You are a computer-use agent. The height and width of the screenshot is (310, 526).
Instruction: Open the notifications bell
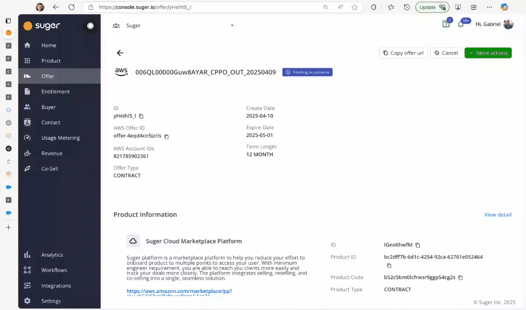pos(461,24)
